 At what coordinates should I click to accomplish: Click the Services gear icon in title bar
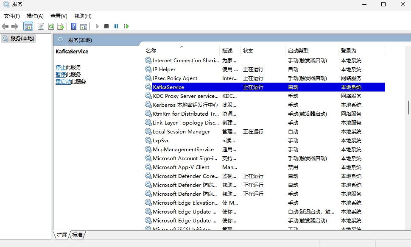click(x=6, y=4)
